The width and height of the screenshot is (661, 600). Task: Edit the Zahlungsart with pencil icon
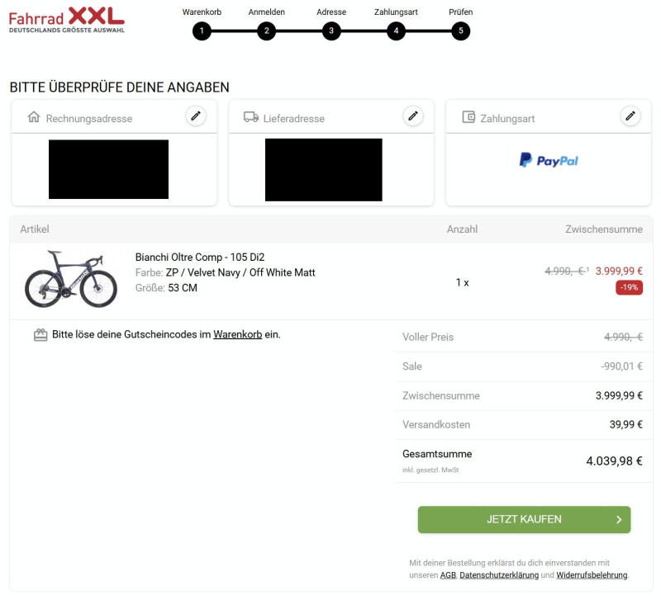pyautogui.click(x=630, y=116)
